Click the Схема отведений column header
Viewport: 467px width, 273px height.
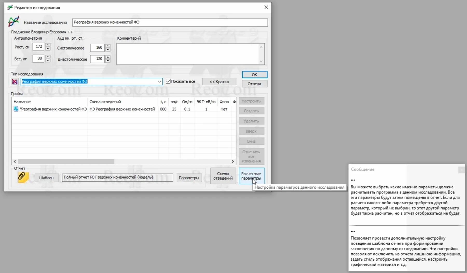pos(123,102)
